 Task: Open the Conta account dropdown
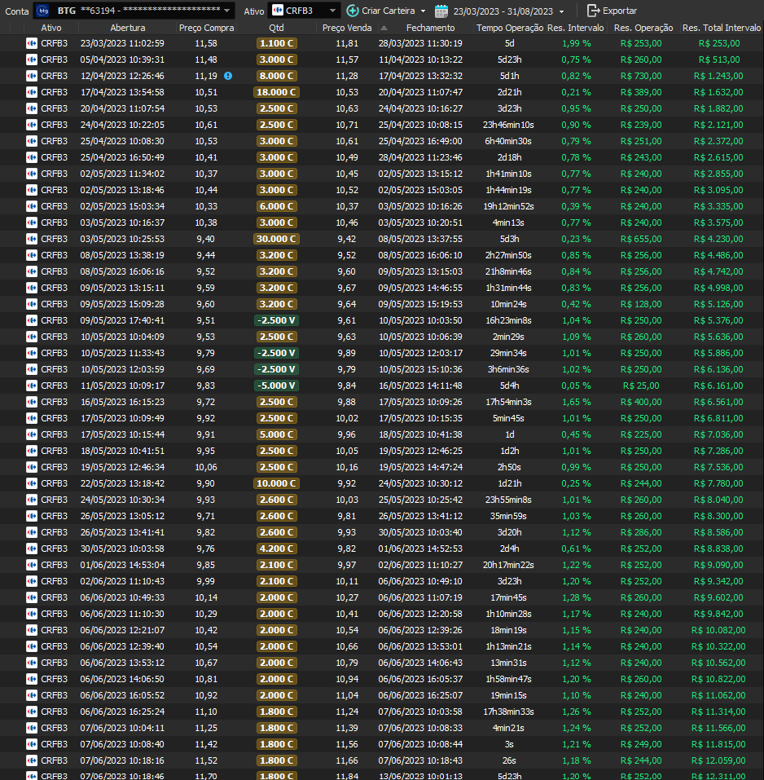(x=226, y=11)
